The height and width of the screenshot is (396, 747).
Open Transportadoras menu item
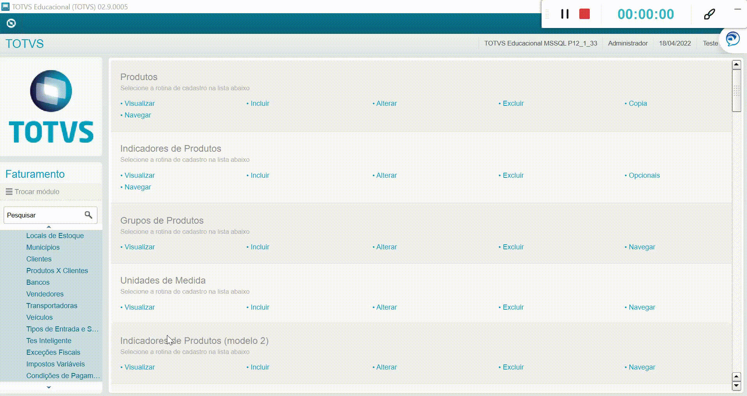pyautogui.click(x=52, y=306)
